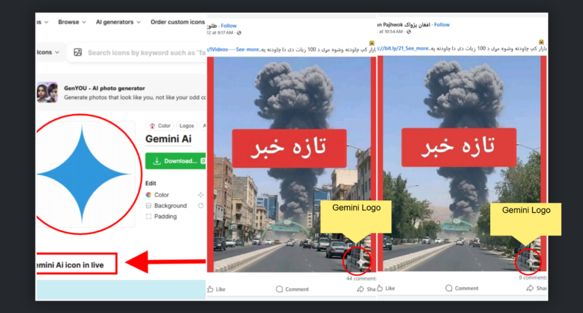Click the Color wheel icon under Edit
583x313 pixels.
(149, 195)
